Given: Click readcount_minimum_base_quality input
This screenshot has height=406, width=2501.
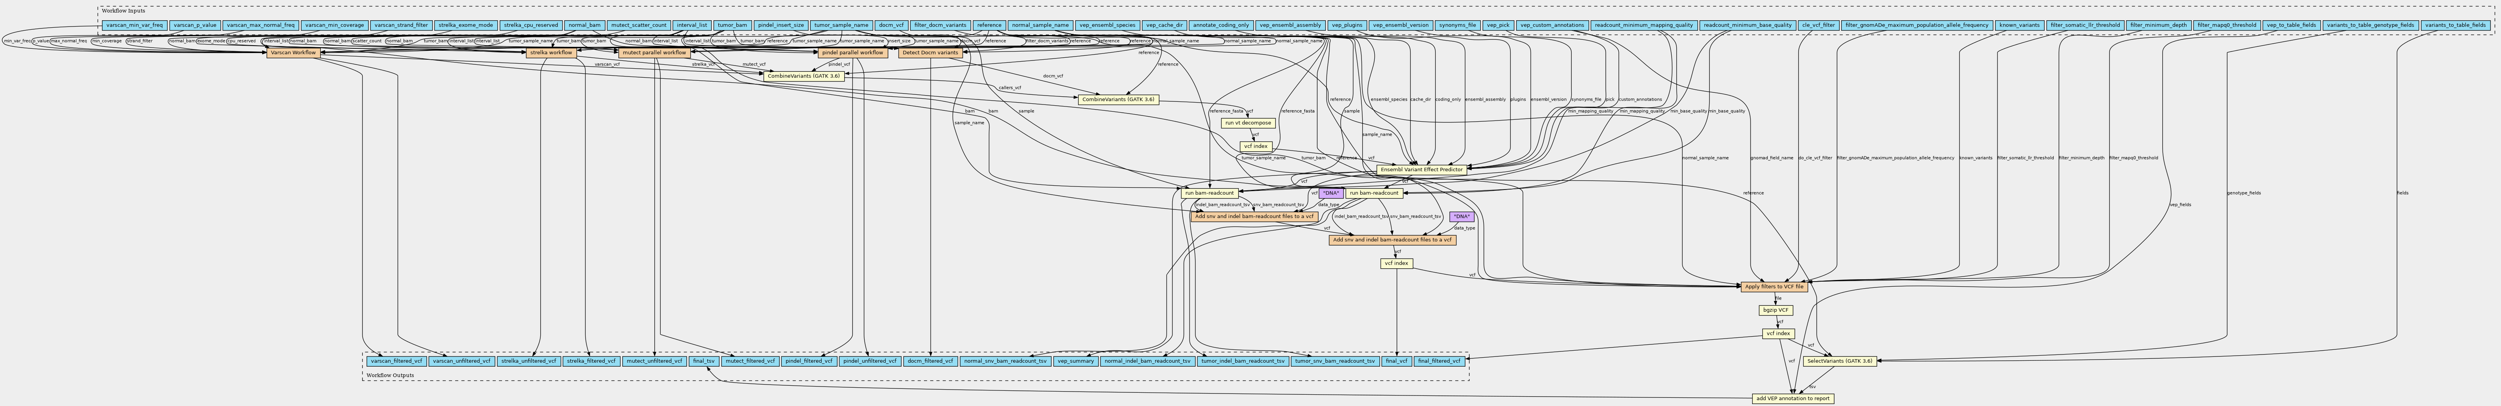Looking at the screenshot, I should click(x=1747, y=25).
